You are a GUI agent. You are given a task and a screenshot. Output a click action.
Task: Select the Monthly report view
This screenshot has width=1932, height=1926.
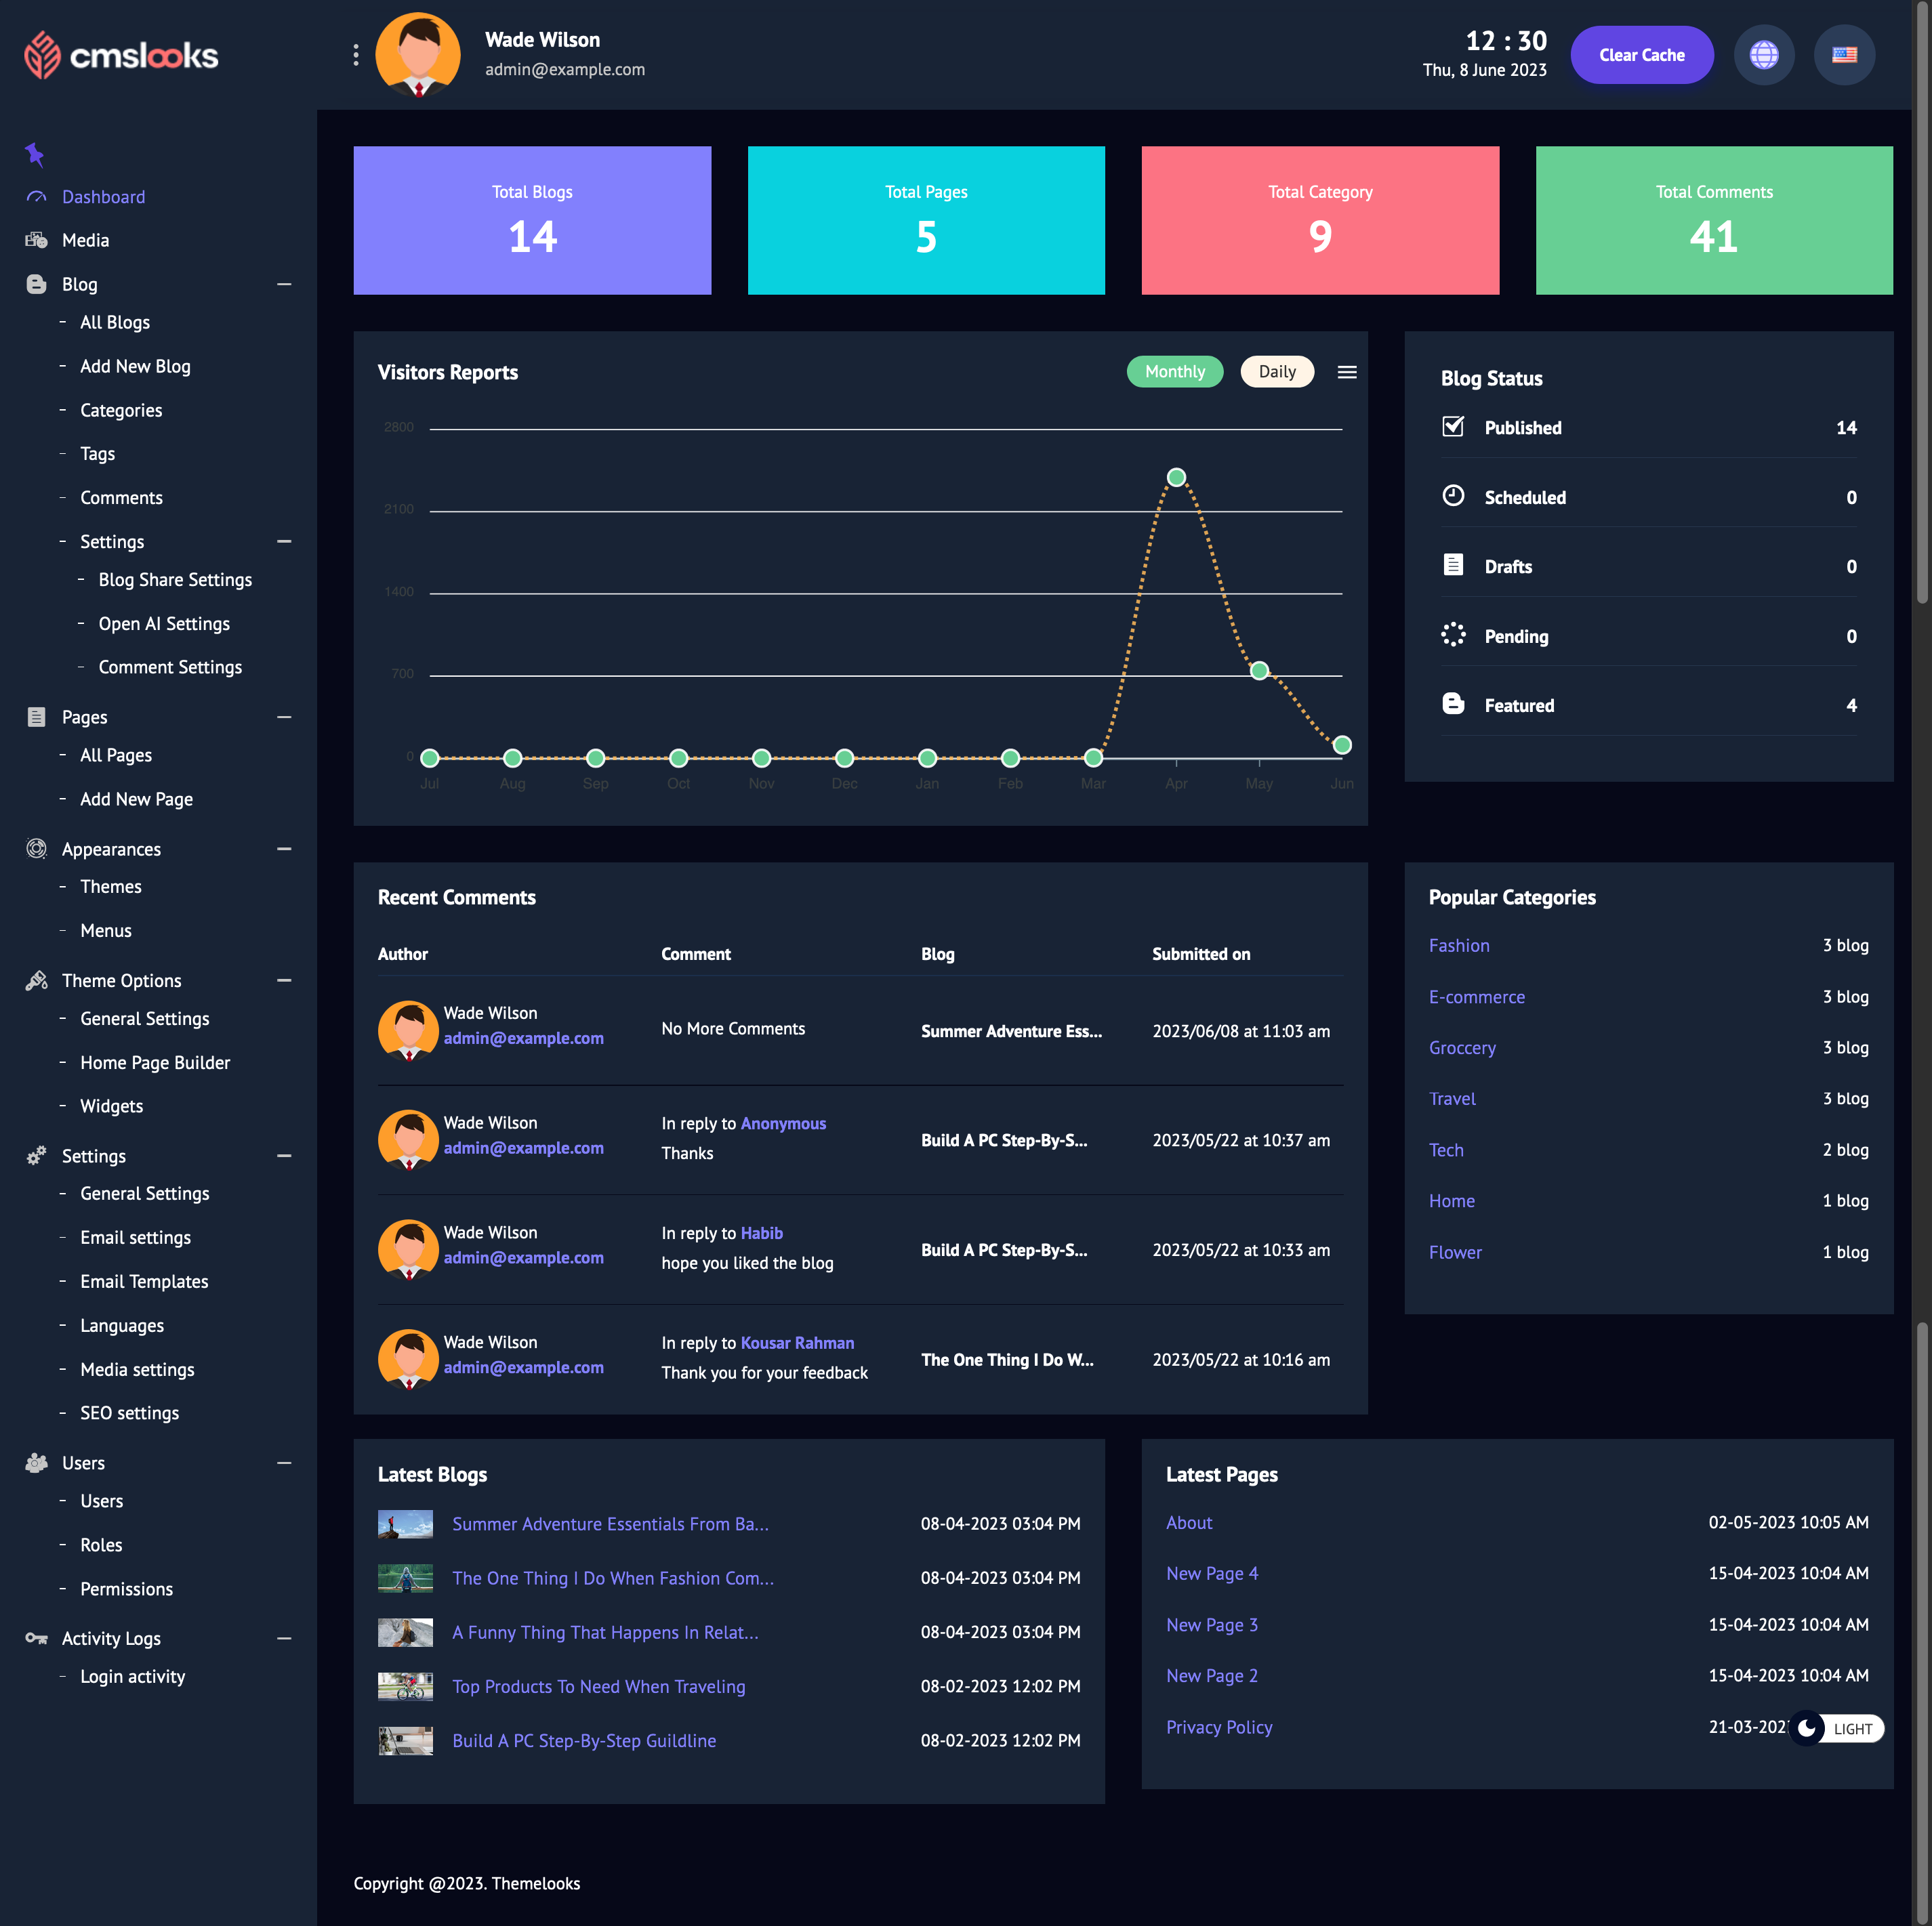[x=1174, y=372]
